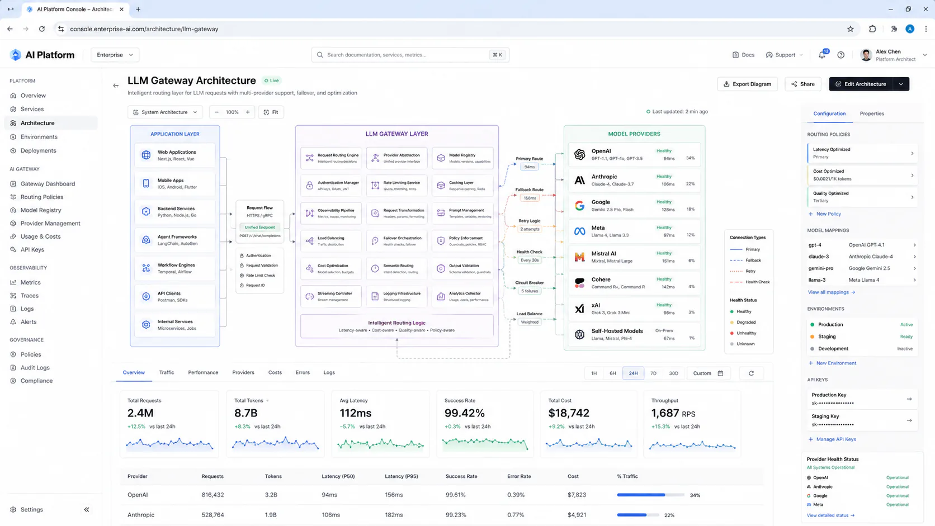Image resolution: width=935 pixels, height=526 pixels.
Task: Expand the llama-3 model mapping row
Action: coord(862,280)
